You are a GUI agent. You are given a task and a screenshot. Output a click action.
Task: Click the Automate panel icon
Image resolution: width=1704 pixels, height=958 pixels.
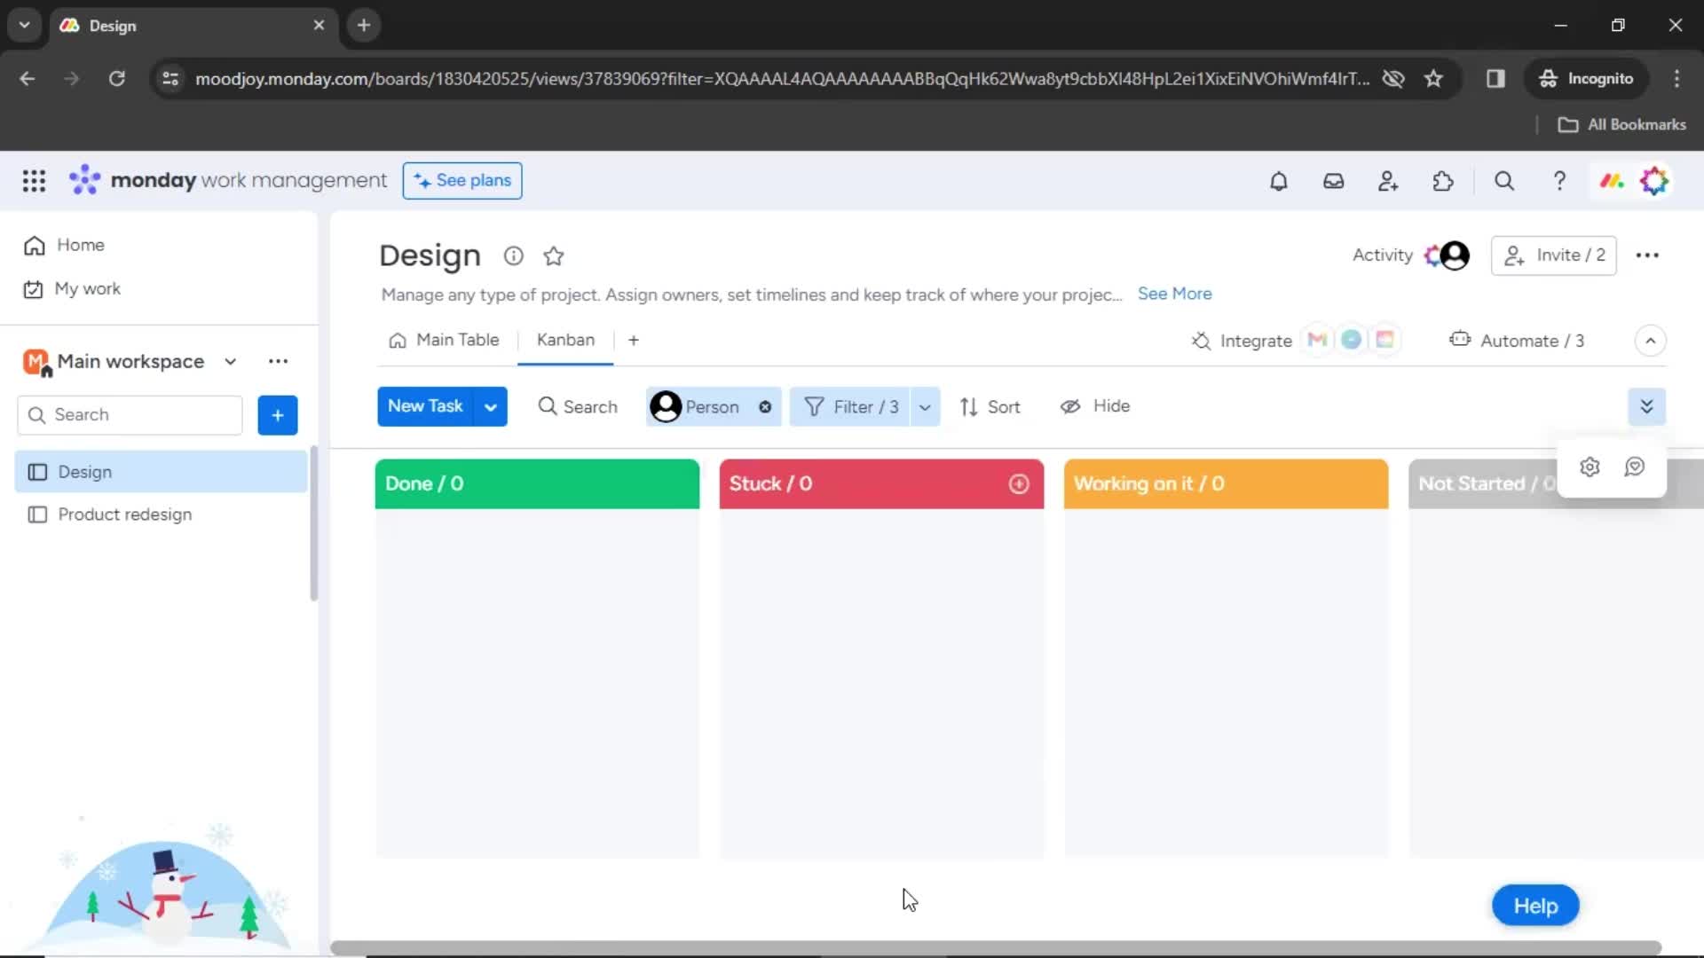[1458, 339]
